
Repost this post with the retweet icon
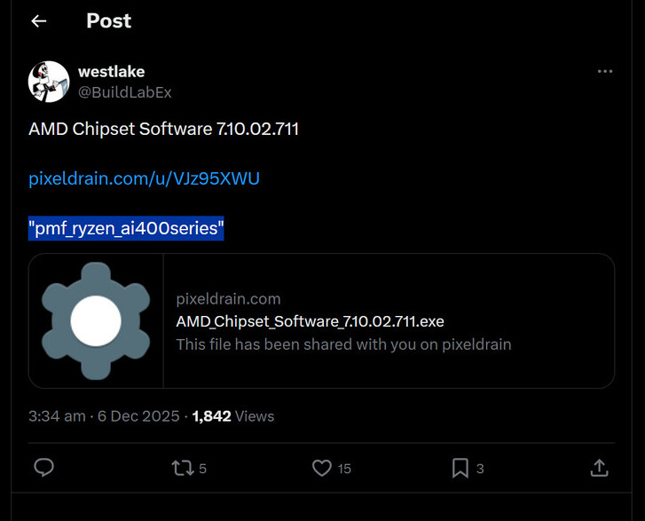click(x=182, y=468)
